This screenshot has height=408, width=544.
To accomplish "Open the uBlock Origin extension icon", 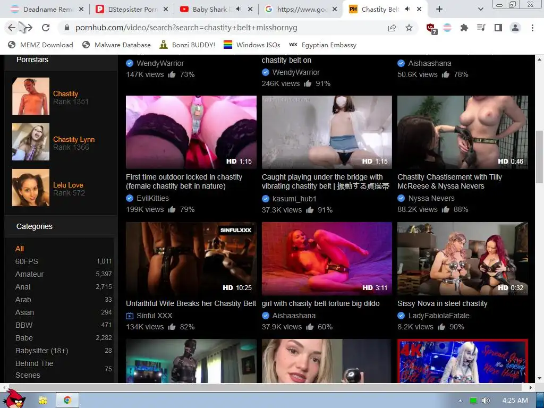I will tap(431, 29).
